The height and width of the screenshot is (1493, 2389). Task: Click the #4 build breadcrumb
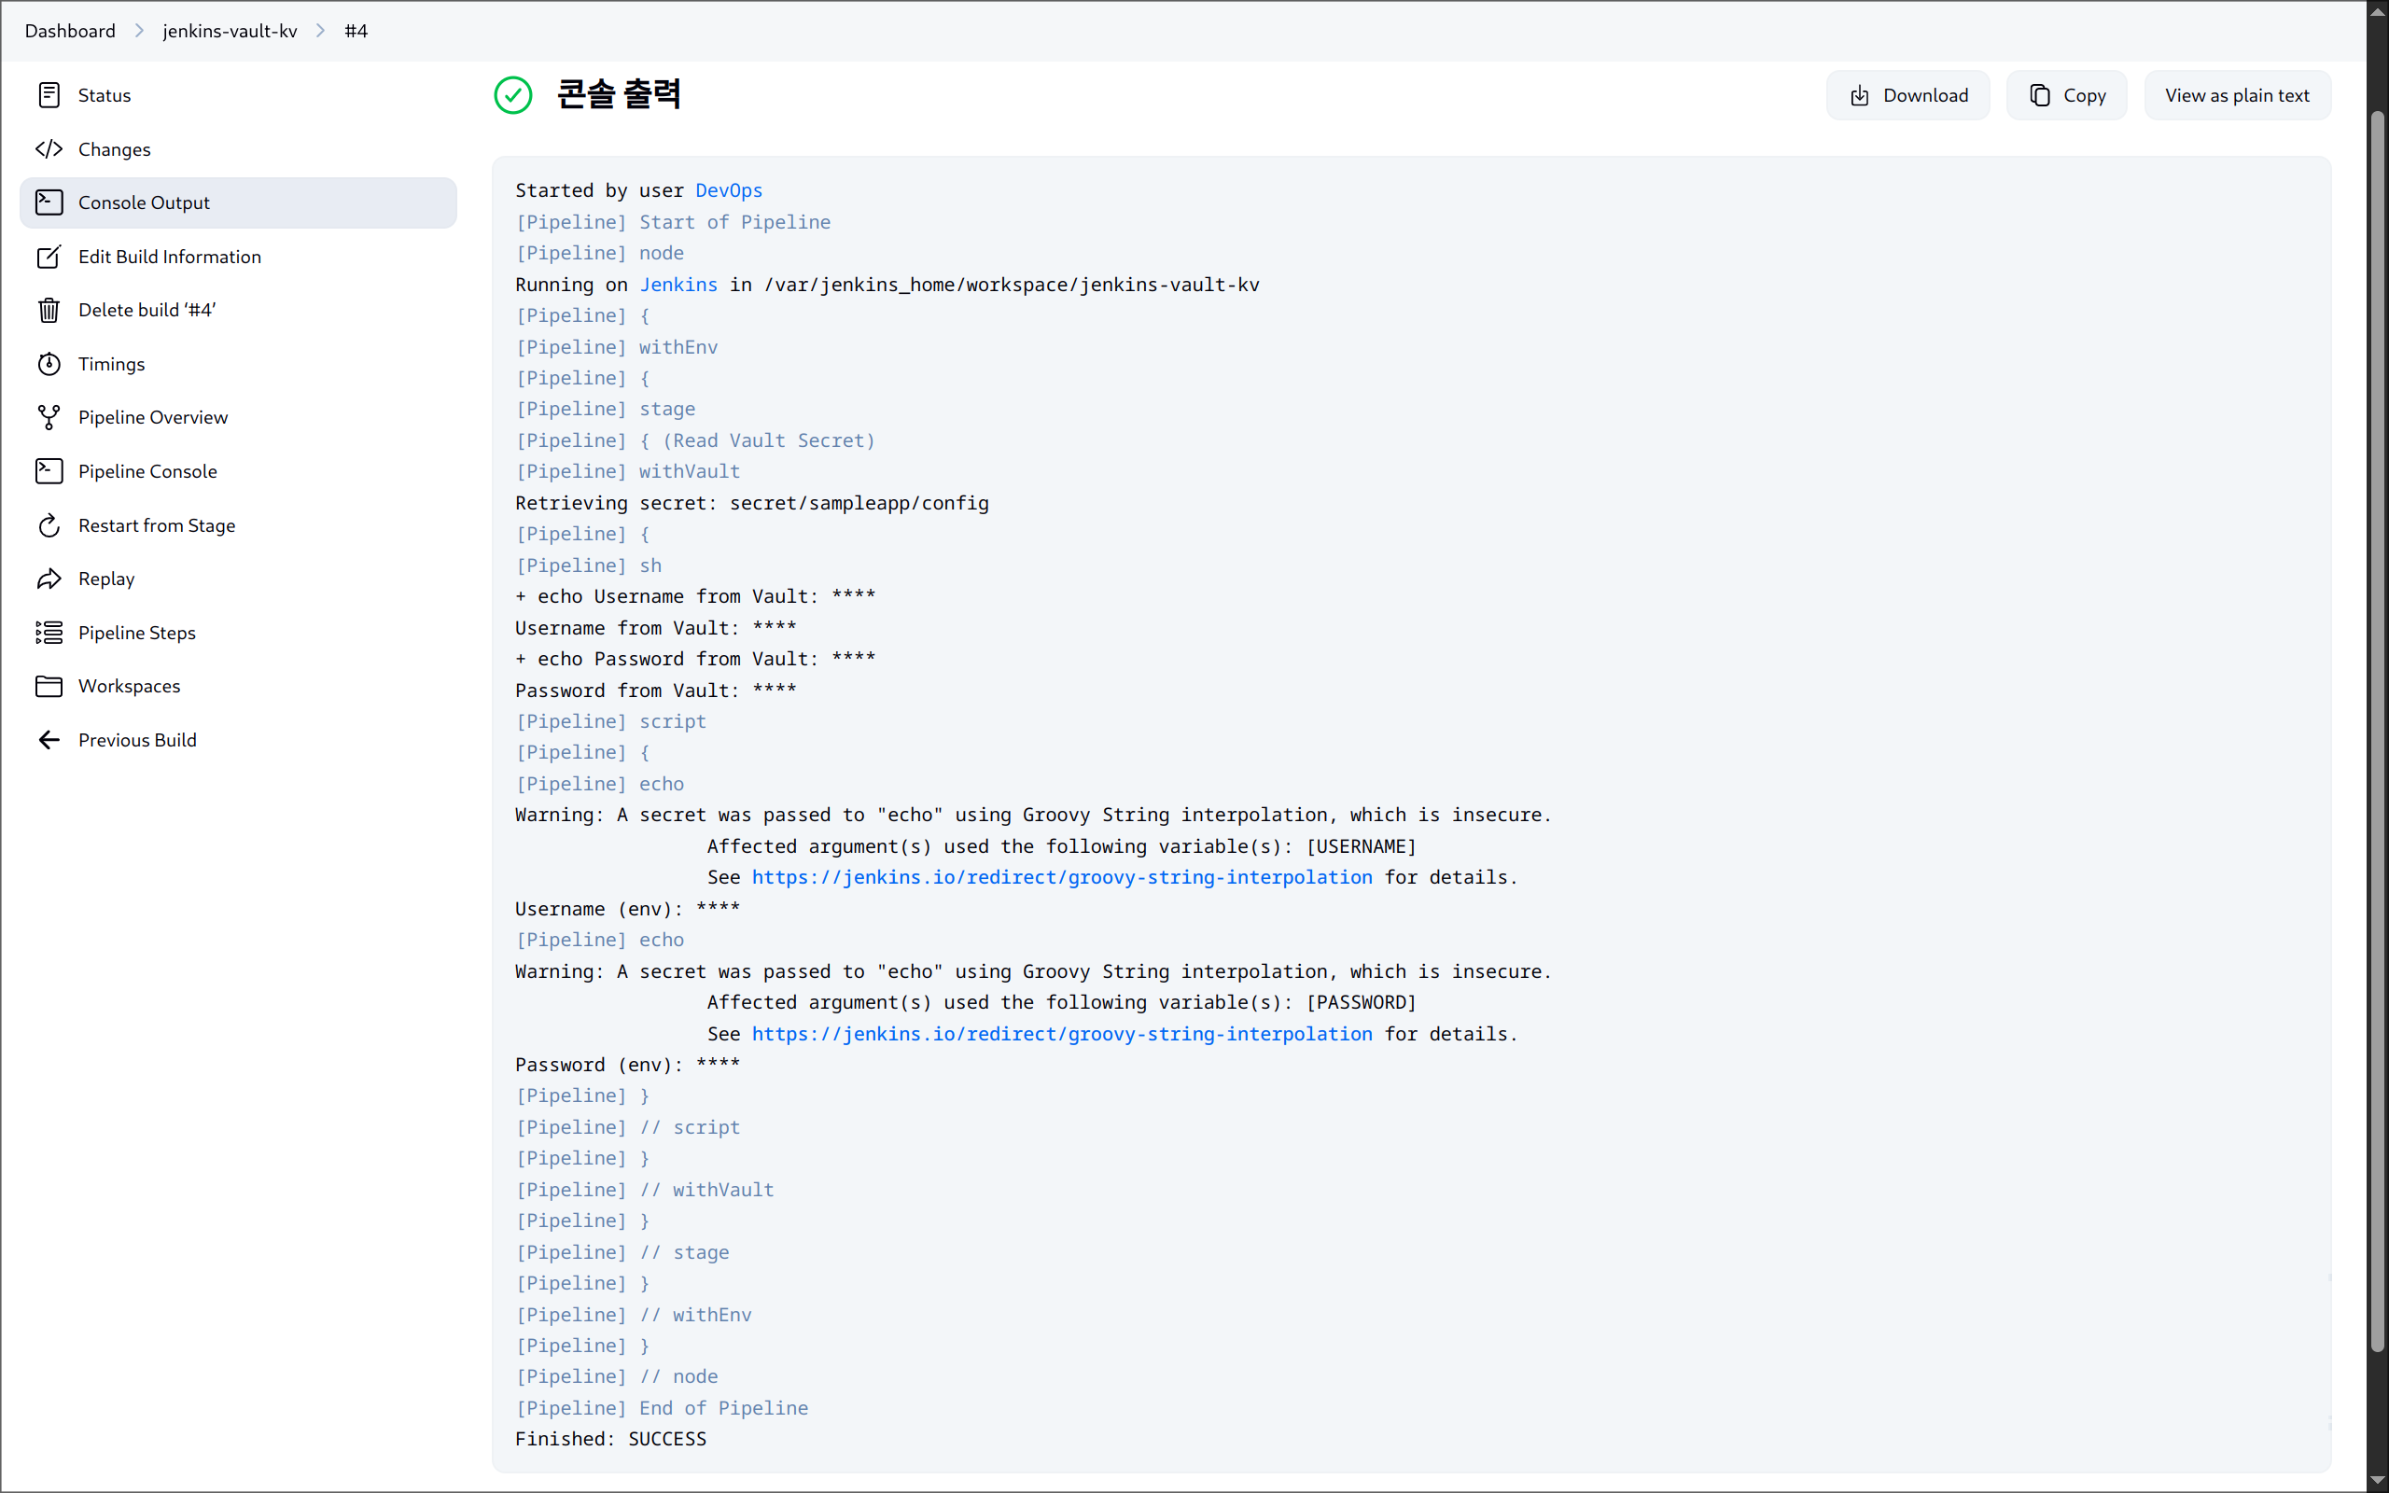click(x=356, y=31)
